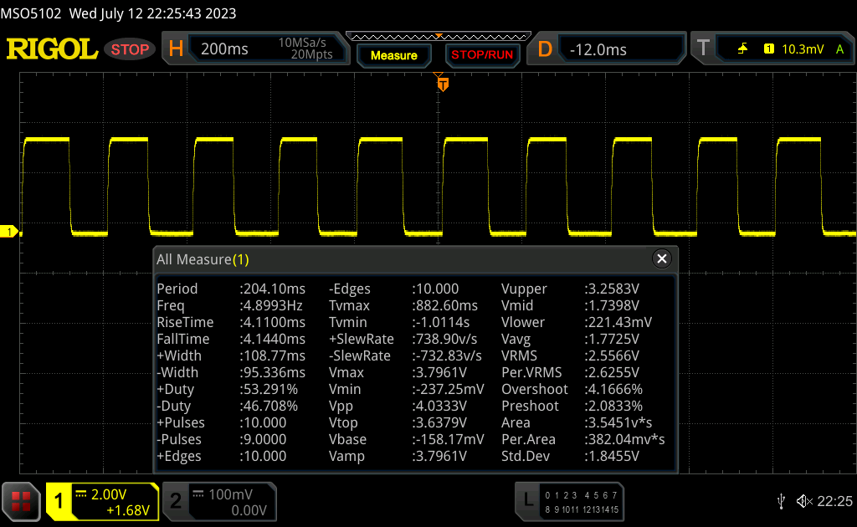Viewport: 857px width, 527px height.
Task: Open the 200ms horizontal timebase setting
Action: pos(225,49)
